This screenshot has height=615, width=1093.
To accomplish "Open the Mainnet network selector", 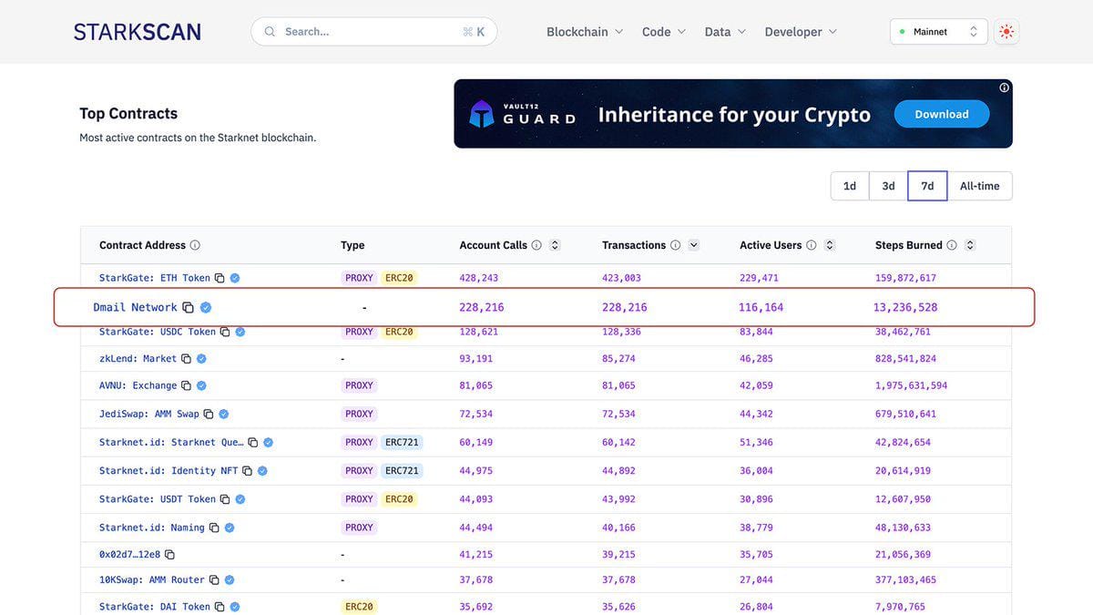I will click(938, 32).
